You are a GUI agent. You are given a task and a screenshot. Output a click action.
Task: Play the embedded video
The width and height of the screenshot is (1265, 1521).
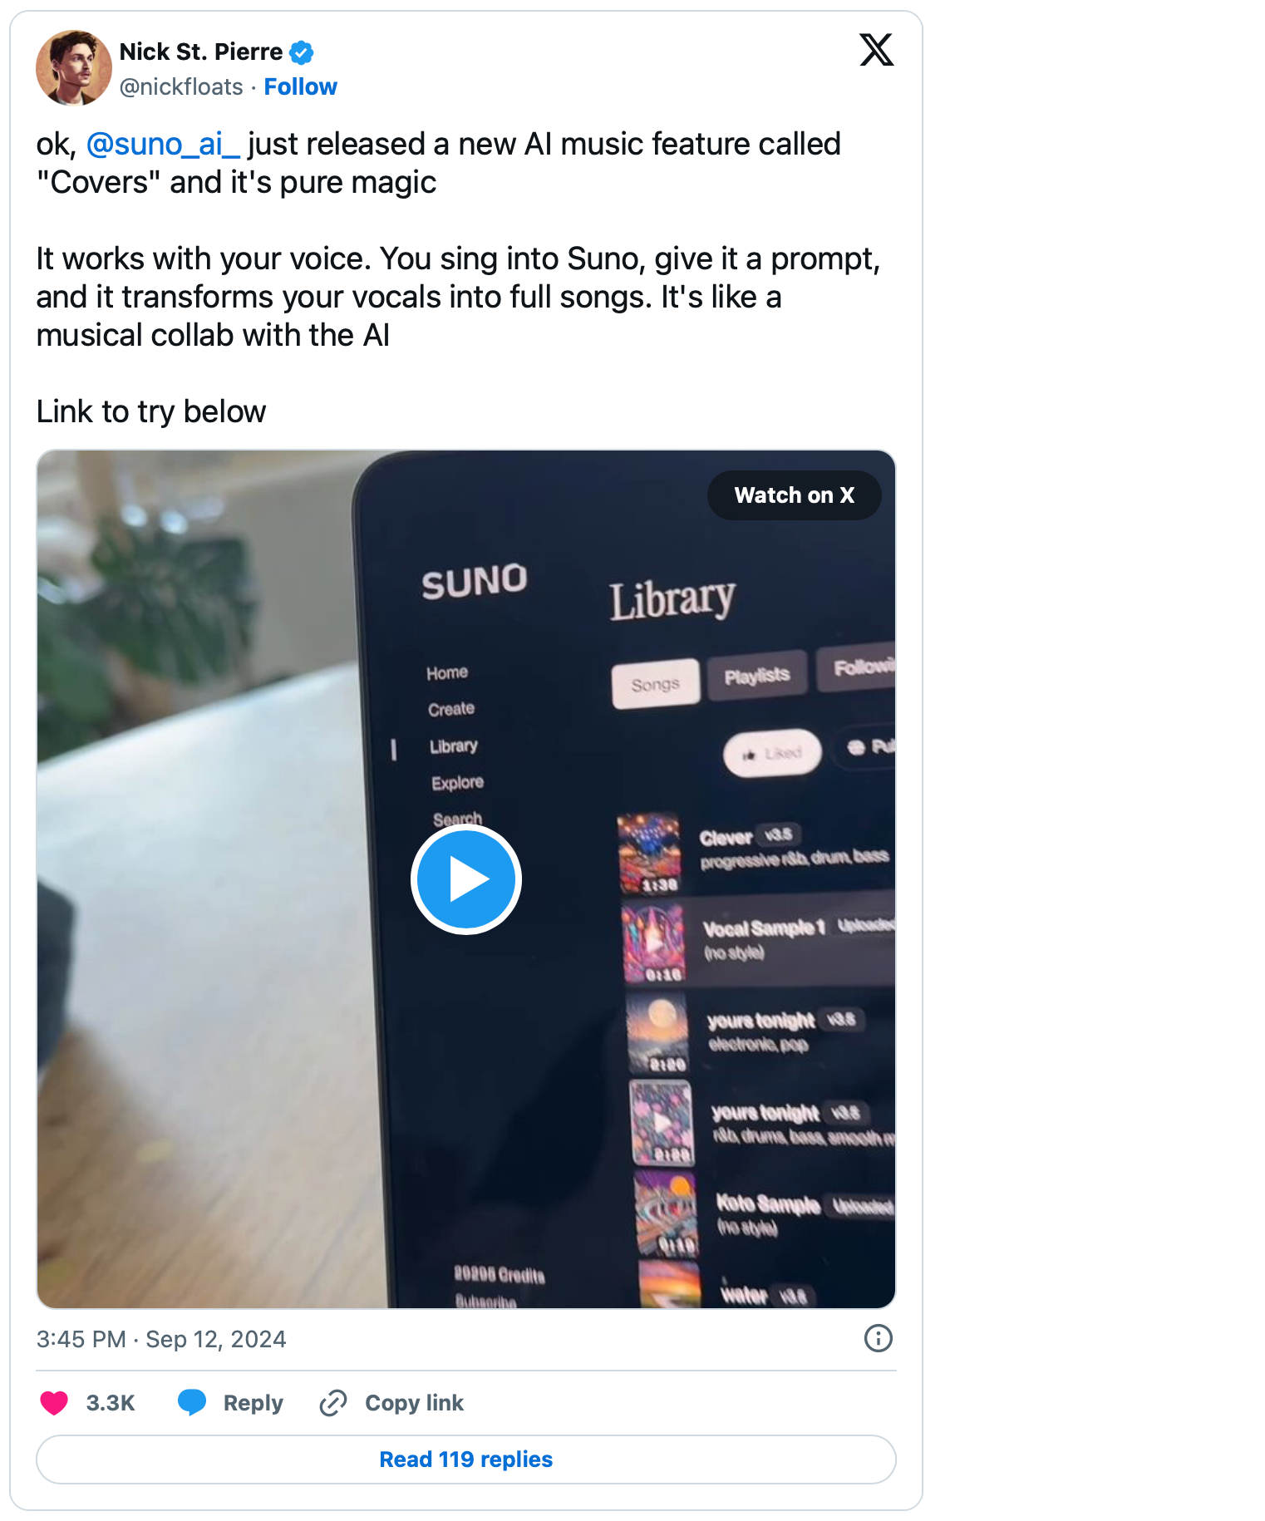click(466, 879)
